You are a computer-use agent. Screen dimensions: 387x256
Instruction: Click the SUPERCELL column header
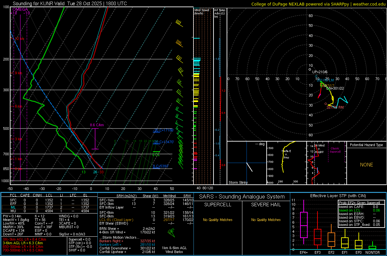(x=218, y=205)
